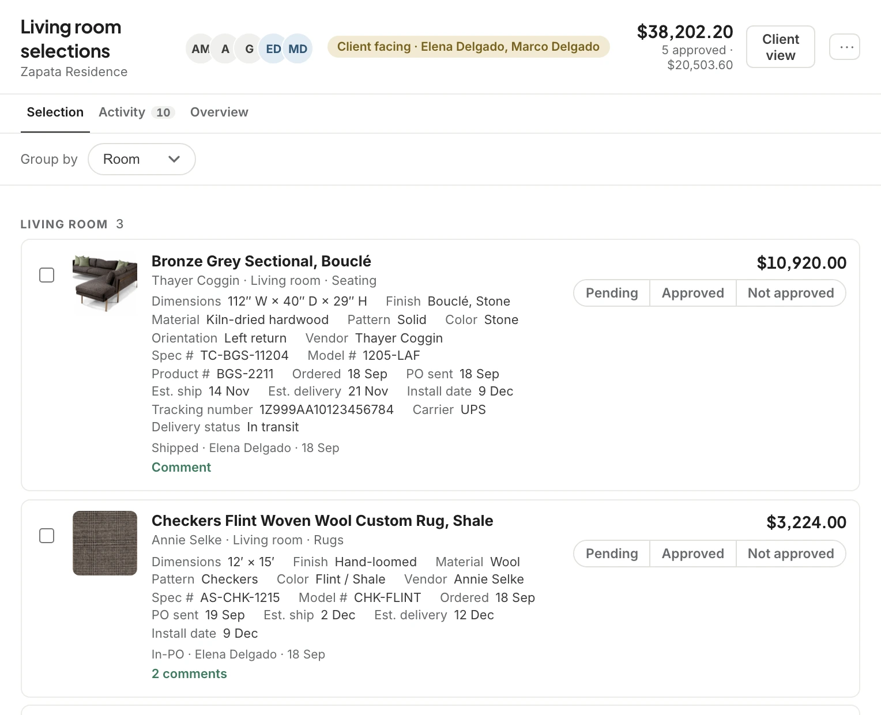The height and width of the screenshot is (715, 881).
Task: Click the $3,224.00 rug price
Action: (806, 522)
